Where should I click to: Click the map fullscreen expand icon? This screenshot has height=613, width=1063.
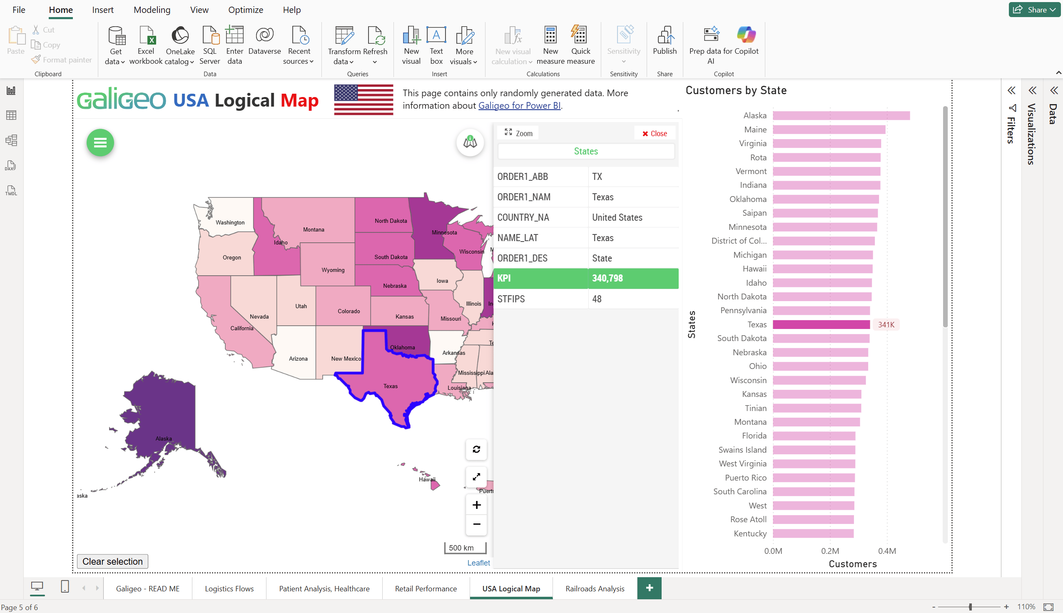point(476,477)
